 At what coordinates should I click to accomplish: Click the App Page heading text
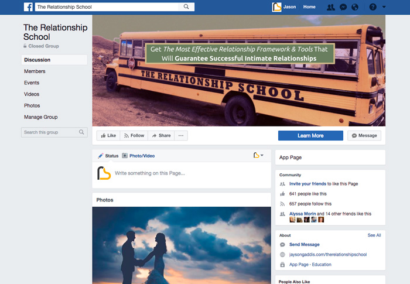point(291,158)
